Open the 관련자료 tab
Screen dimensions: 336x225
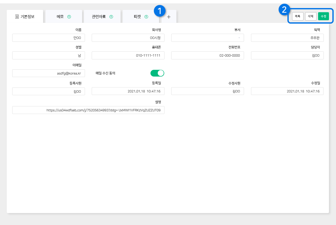[x=99, y=17]
